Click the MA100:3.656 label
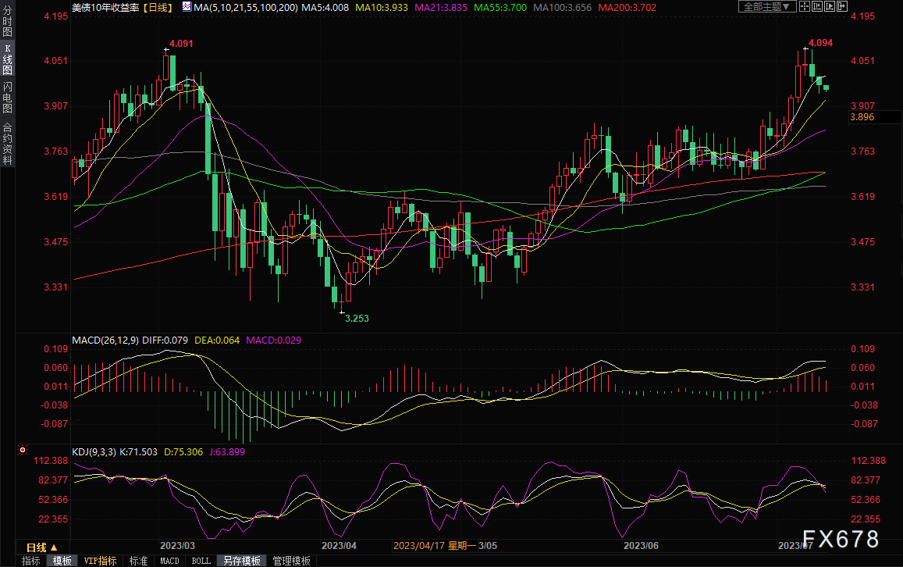 click(x=562, y=8)
